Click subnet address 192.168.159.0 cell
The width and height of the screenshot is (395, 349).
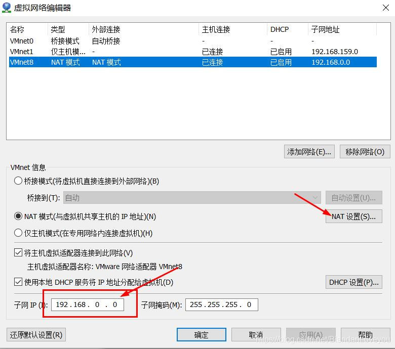pos(335,52)
